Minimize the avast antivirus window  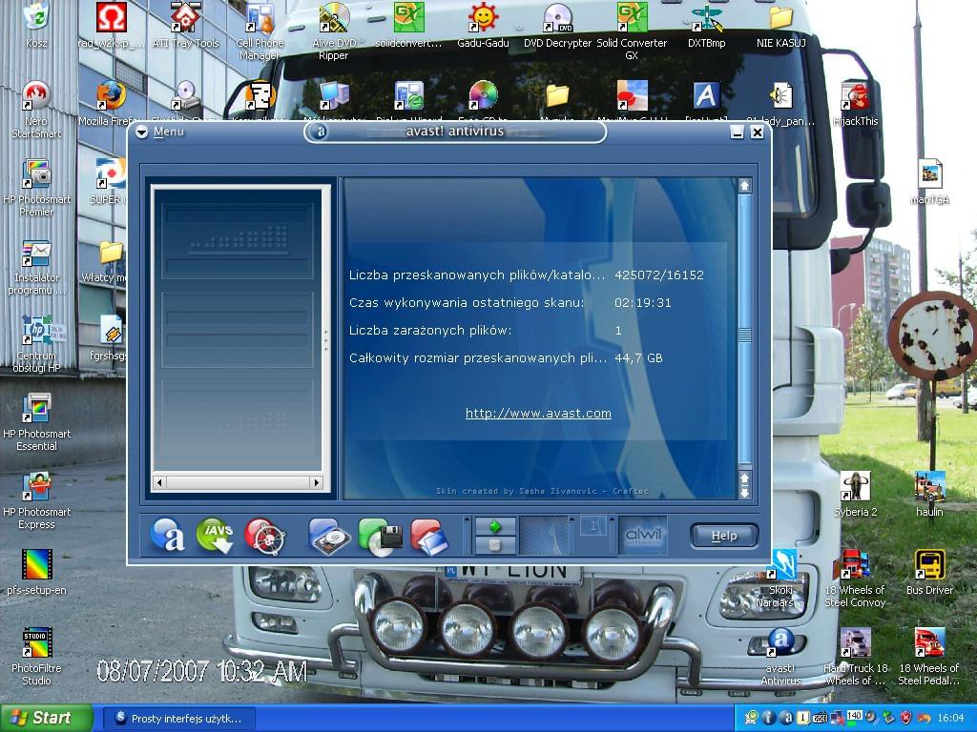(738, 132)
